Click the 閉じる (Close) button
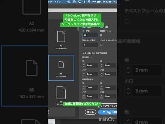 pos(90,112)
